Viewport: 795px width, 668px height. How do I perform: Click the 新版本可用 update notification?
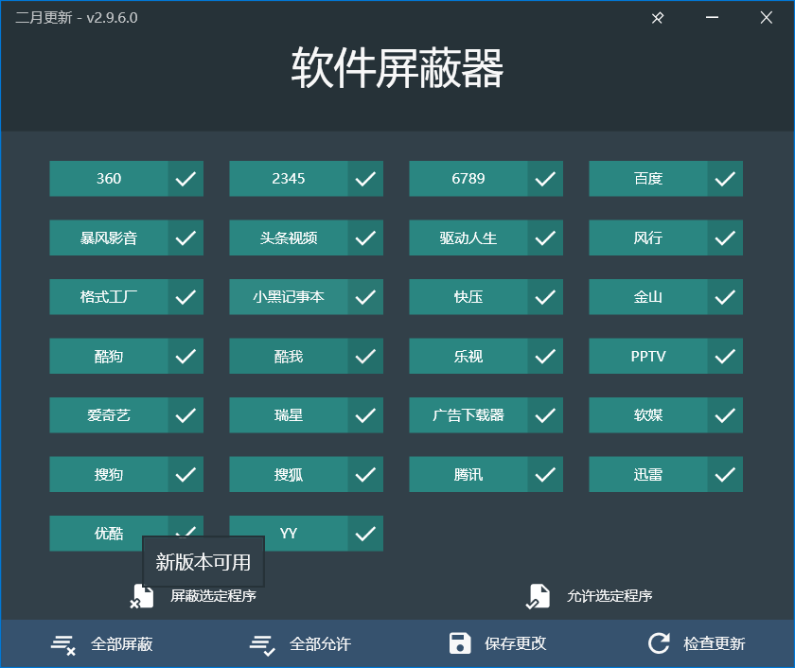[202, 561]
